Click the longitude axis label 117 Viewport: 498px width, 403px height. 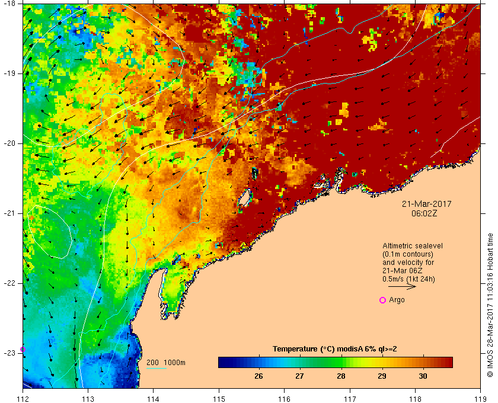tap(350, 399)
